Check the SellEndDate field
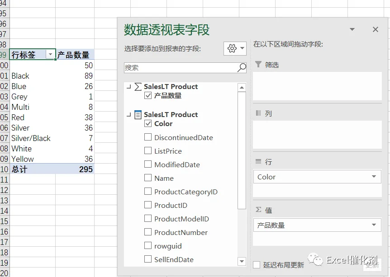Screen dimensions: 390x277 click(x=148, y=259)
